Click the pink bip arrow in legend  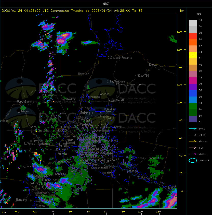193,148
